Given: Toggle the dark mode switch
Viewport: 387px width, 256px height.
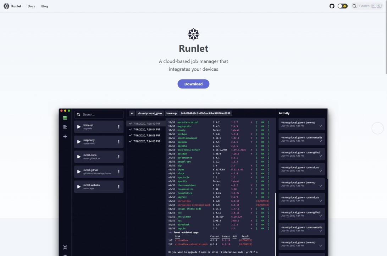Looking at the screenshot, I should point(342,6).
